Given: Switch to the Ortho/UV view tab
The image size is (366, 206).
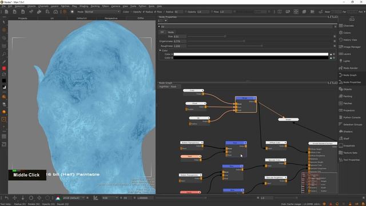Looking at the screenshot, I should tap(82, 18).
